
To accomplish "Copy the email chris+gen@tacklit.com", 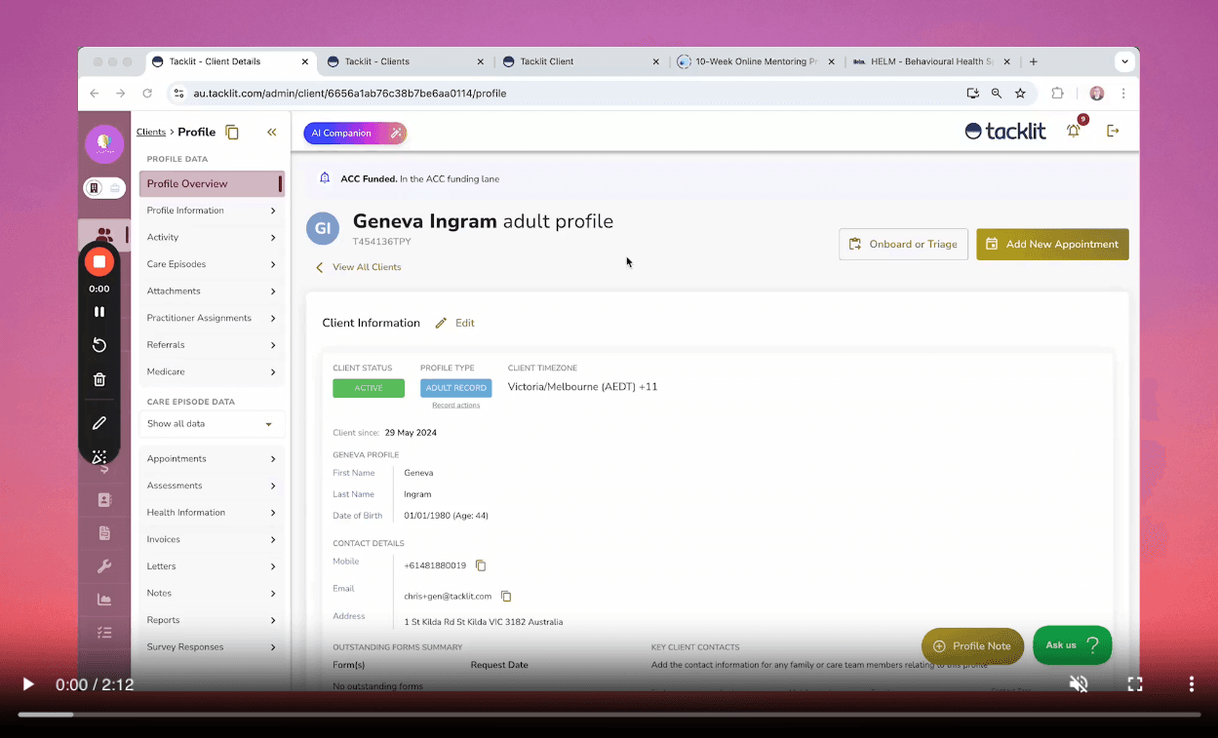I will (x=506, y=596).
